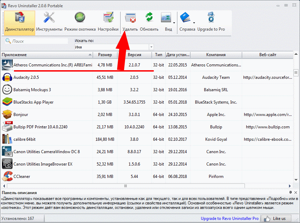The width and height of the screenshot is (300, 223).
Task: Click the Upgrade to Revo Uninstaller Pro link
Action: (x=229, y=219)
